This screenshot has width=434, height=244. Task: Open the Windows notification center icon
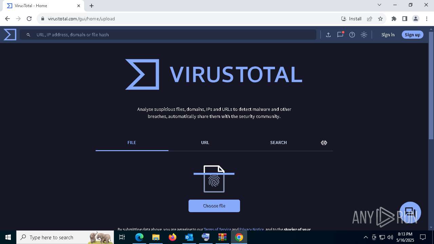(x=423, y=237)
